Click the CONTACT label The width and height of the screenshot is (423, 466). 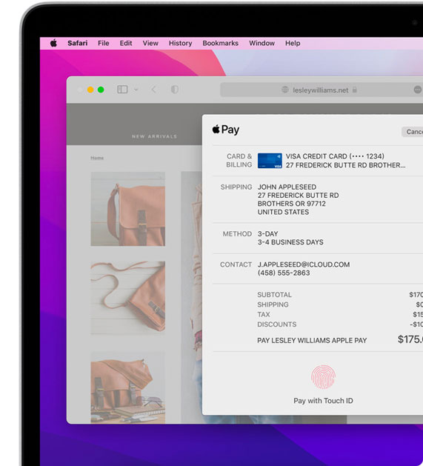click(236, 264)
